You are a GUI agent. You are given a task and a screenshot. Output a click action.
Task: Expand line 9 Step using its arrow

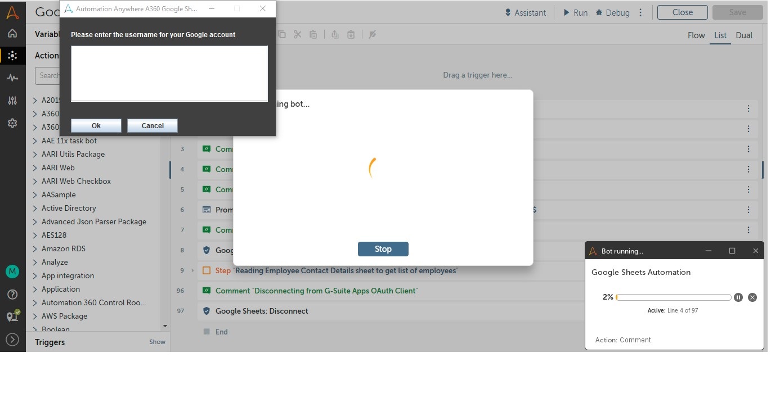point(192,270)
